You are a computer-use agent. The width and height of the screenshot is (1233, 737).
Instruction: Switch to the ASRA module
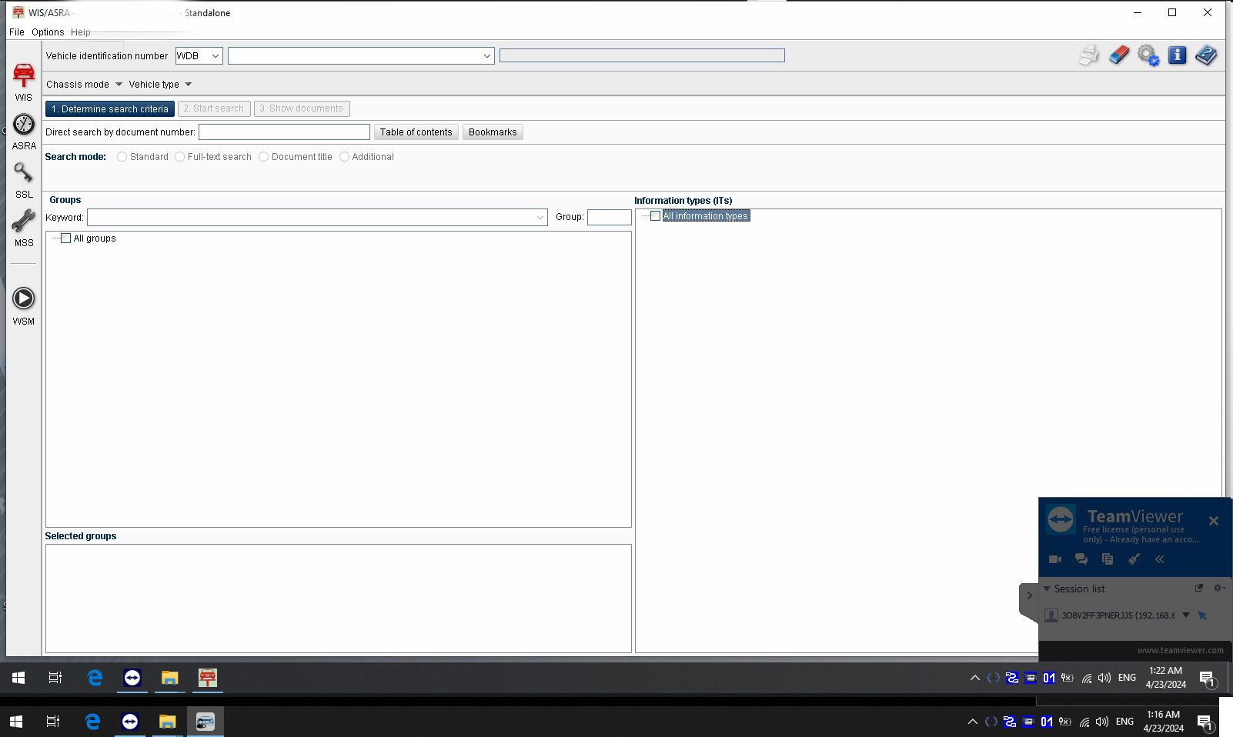(x=24, y=132)
